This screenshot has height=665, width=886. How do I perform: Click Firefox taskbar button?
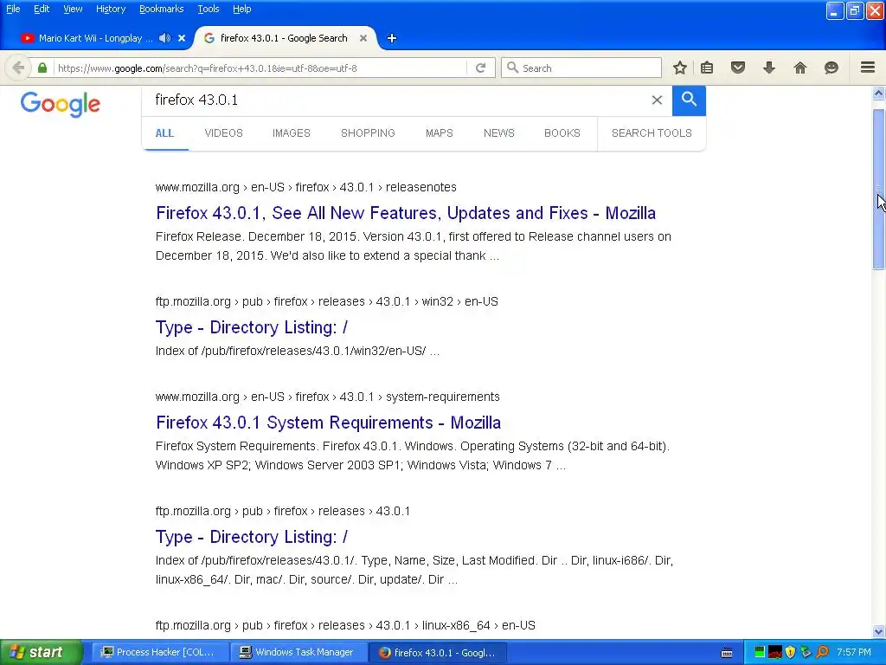(439, 652)
